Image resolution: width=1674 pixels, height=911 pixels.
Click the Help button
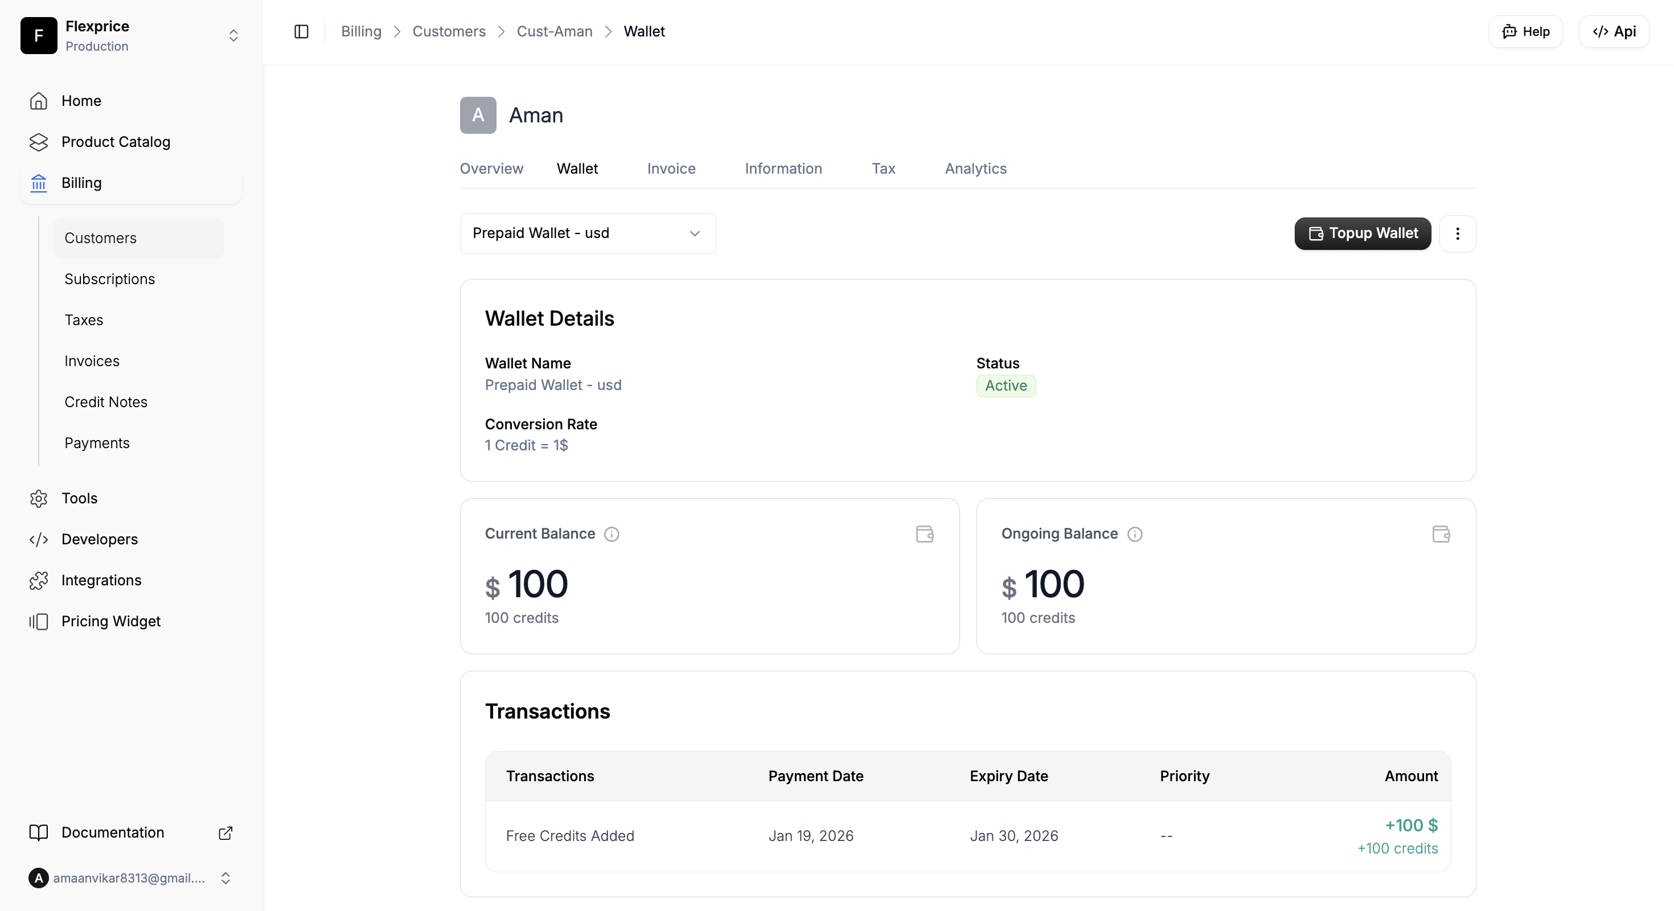click(1525, 31)
